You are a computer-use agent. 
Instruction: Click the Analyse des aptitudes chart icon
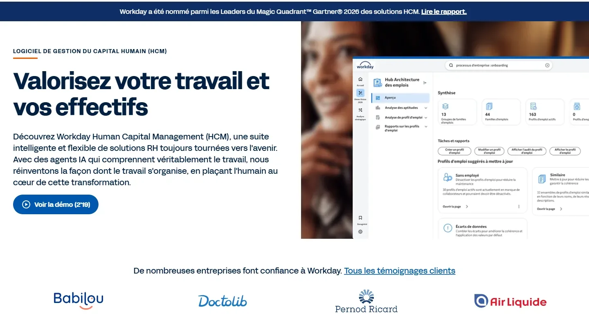(378, 108)
